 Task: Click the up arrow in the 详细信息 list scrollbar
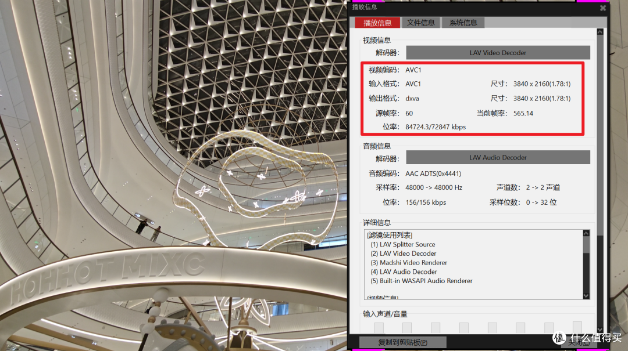(x=586, y=233)
